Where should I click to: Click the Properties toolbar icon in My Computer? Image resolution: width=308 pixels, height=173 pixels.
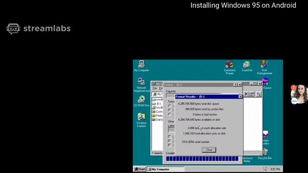click(x=252, y=94)
